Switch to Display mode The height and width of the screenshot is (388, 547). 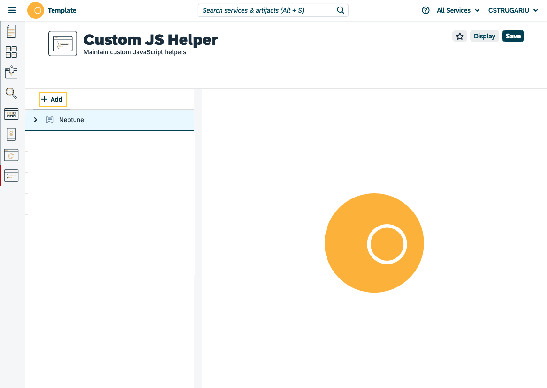(484, 36)
